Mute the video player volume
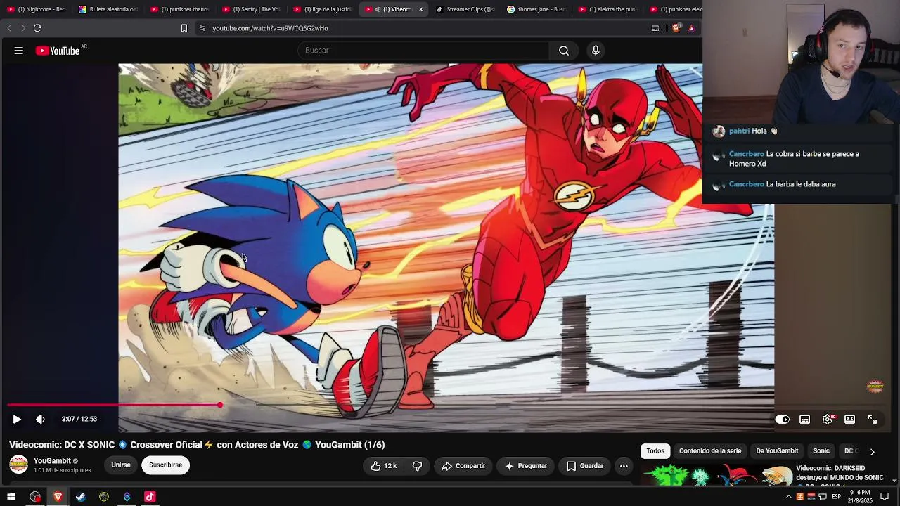This screenshot has width=900, height=506. (40, 420)
